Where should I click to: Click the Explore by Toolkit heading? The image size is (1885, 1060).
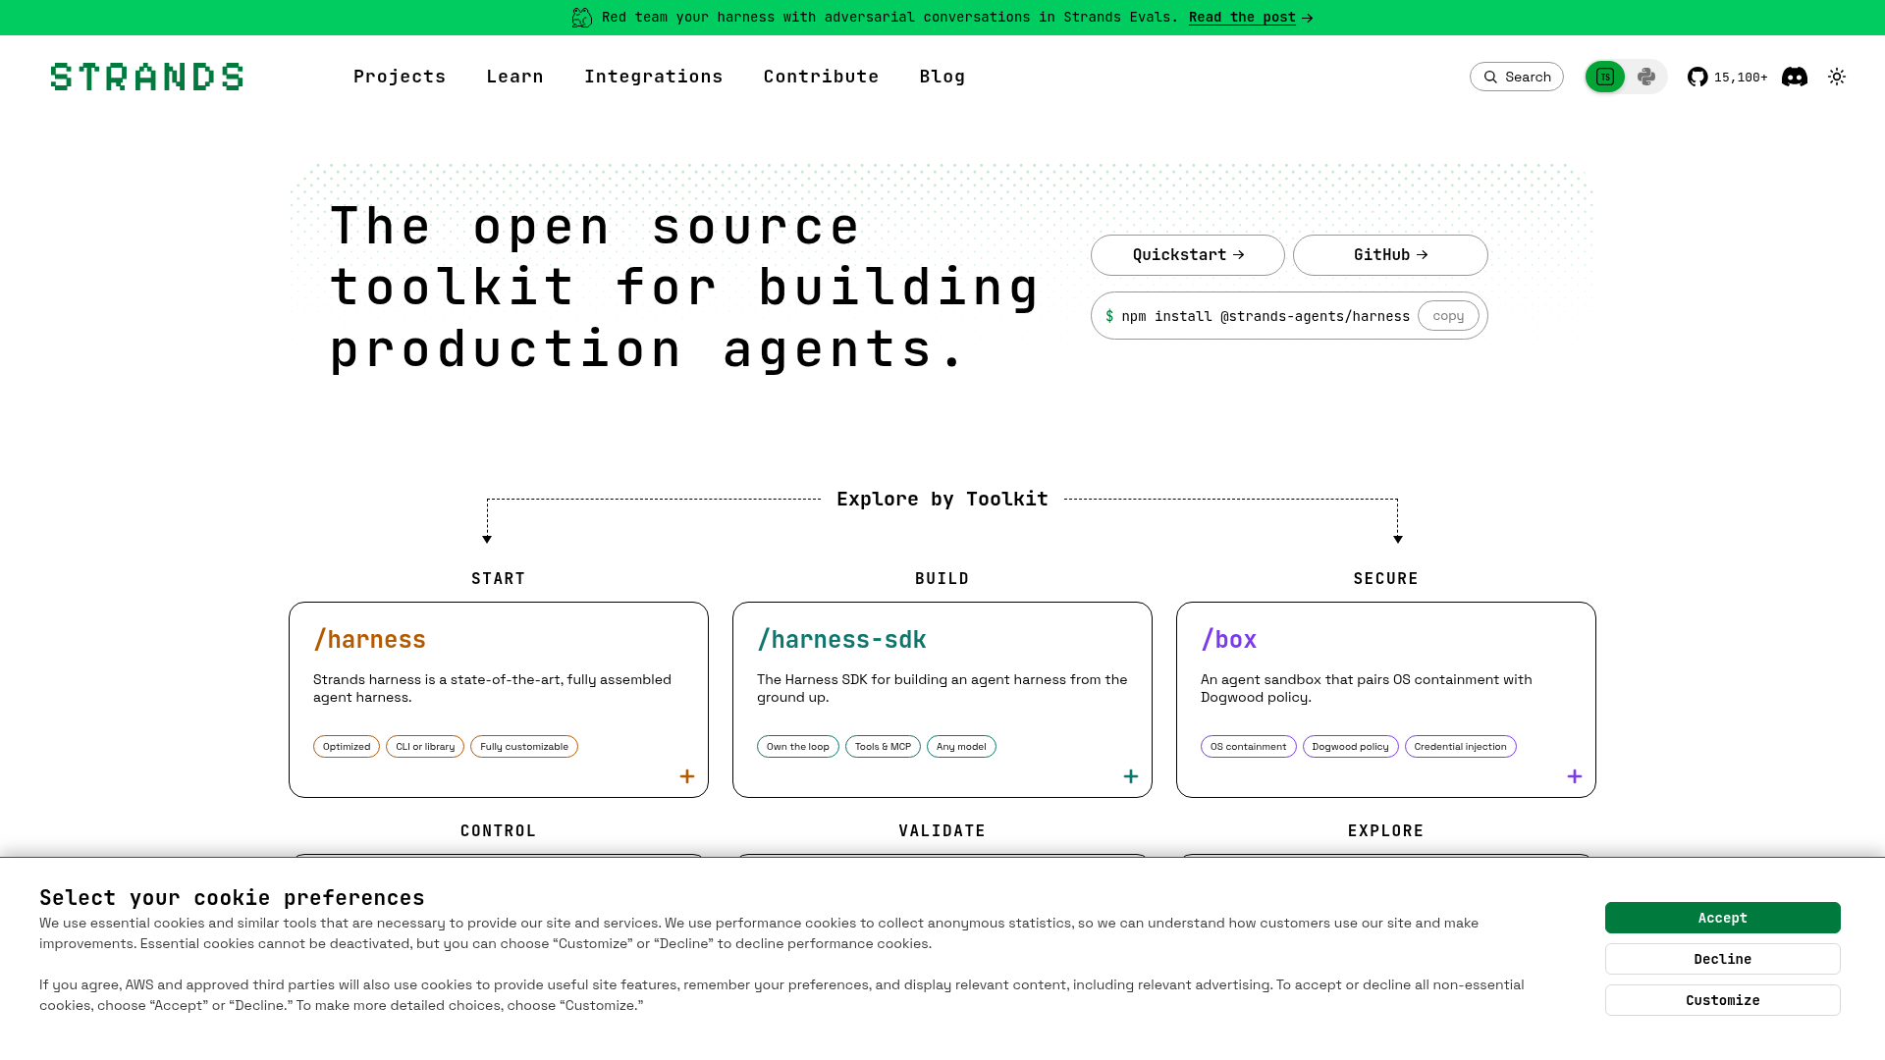[x=942, y=499]
